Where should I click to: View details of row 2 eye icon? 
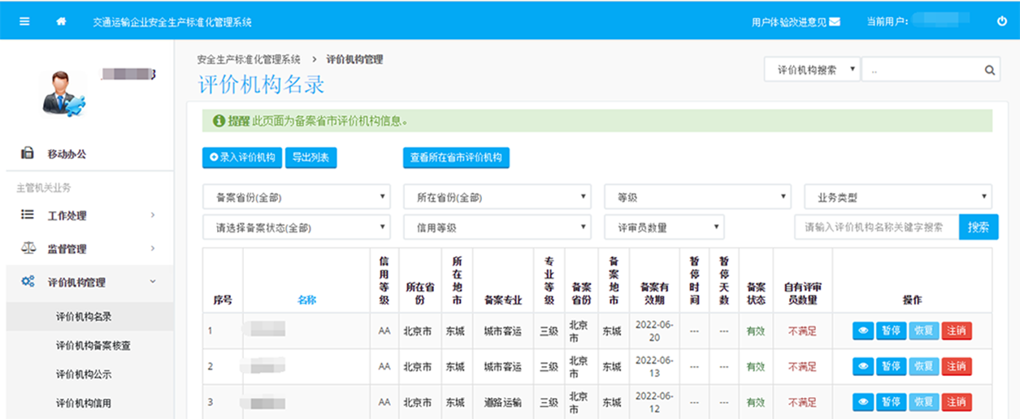[x=862, y=367]
